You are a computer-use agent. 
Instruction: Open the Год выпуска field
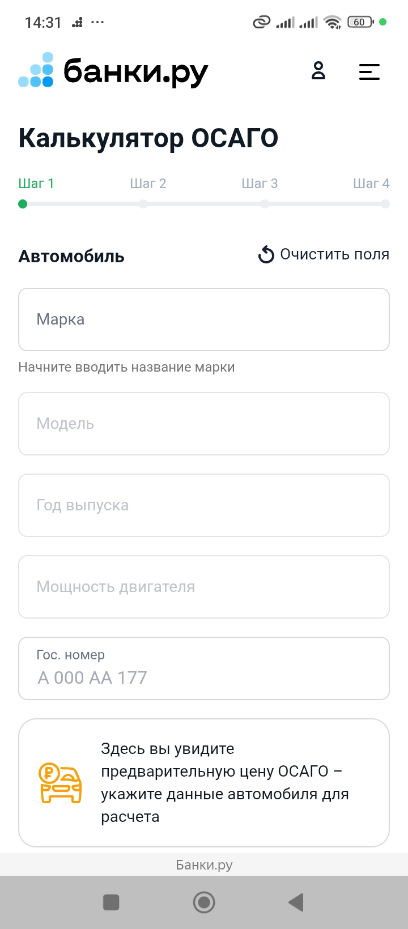204,505
